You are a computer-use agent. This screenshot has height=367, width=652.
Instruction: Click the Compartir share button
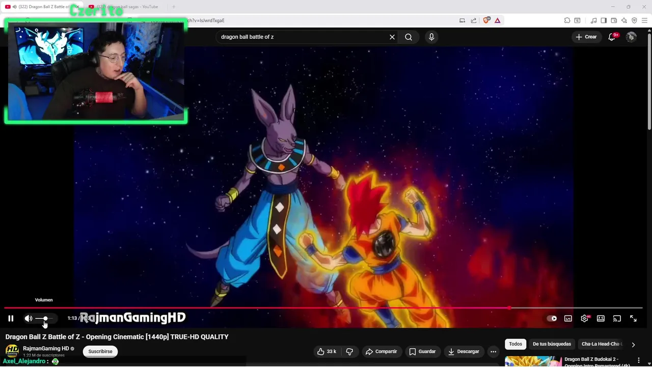382,351
